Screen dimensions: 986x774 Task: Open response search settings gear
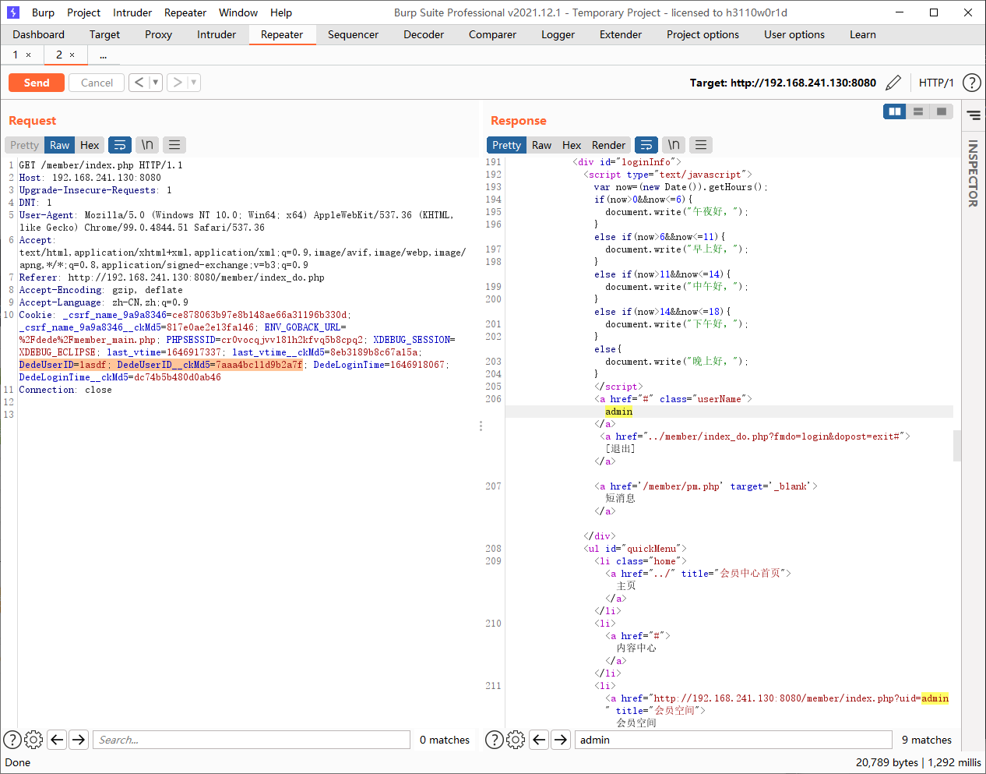[516, 740]
